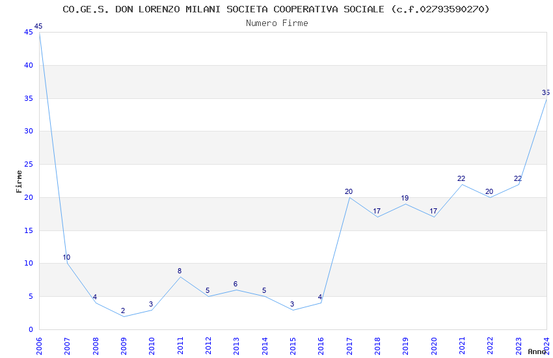
Task: Click y-axis tick label 30
Action: click(29, 131)
